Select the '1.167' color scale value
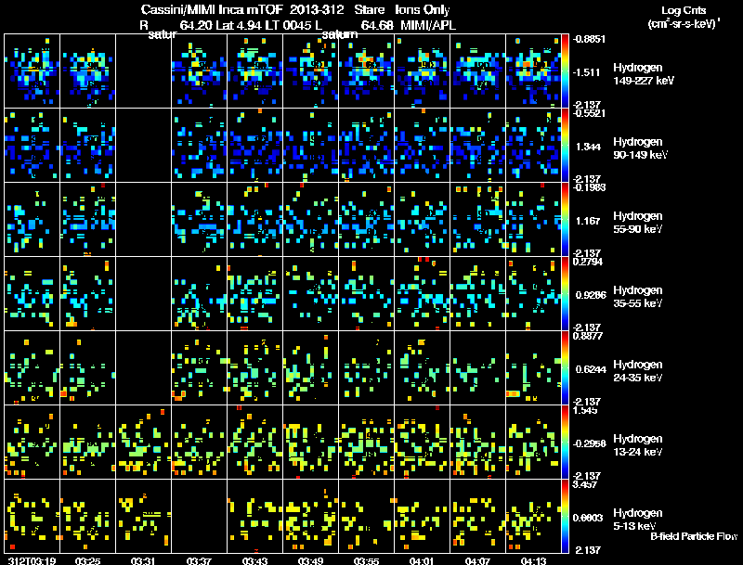Viewport: 743px width, 565px height. click(588, 221)
